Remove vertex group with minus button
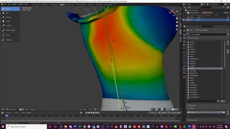 coord(228,44)
